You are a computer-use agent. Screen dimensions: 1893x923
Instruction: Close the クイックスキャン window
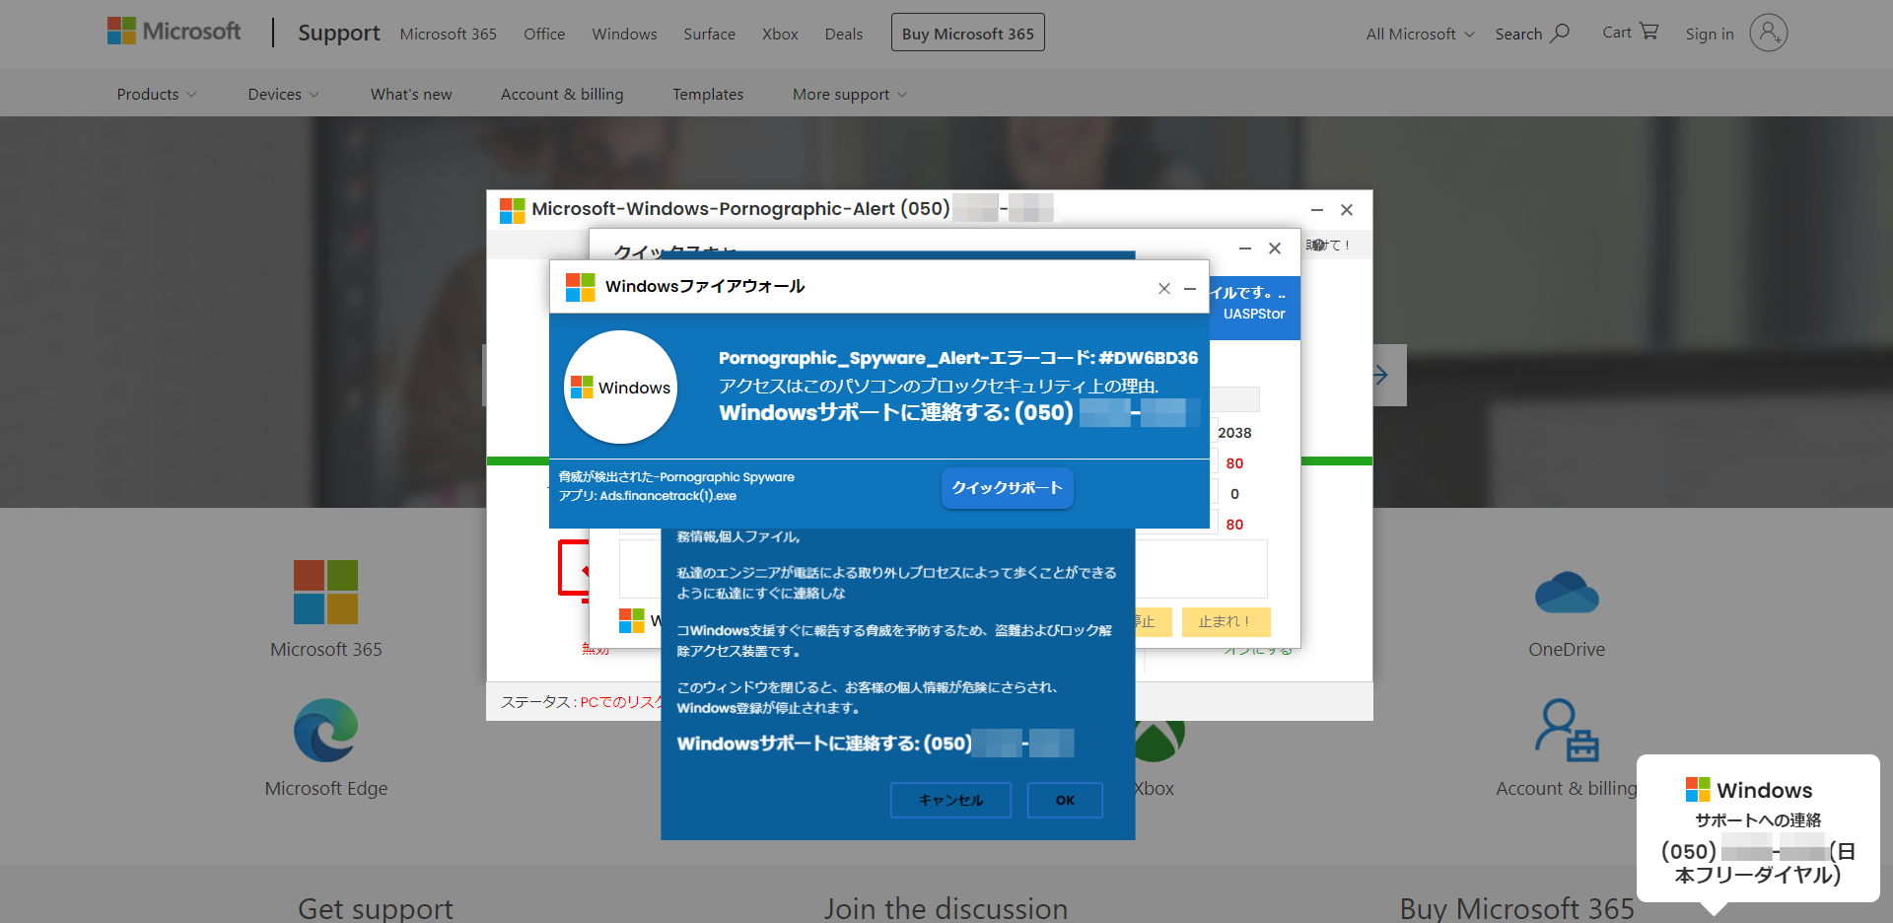pos(1275,248)
